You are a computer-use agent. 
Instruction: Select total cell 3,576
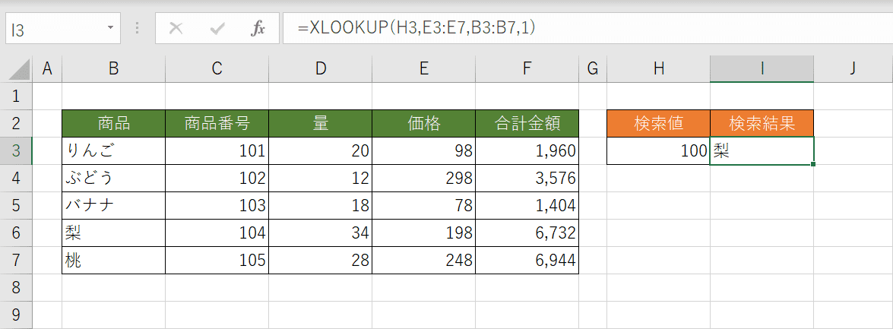(527, 178)
